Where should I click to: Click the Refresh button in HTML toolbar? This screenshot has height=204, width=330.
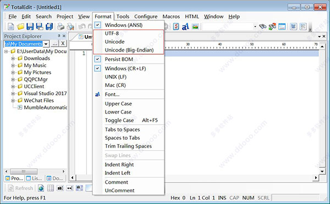click(x=21, y=188)
